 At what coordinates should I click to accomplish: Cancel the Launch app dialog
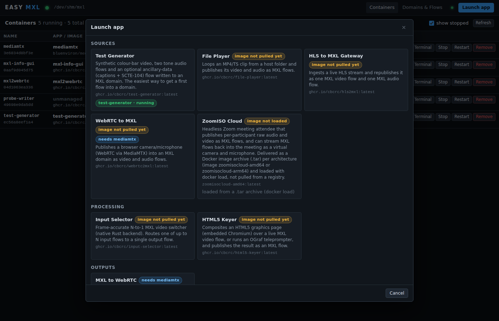[397, 293]
